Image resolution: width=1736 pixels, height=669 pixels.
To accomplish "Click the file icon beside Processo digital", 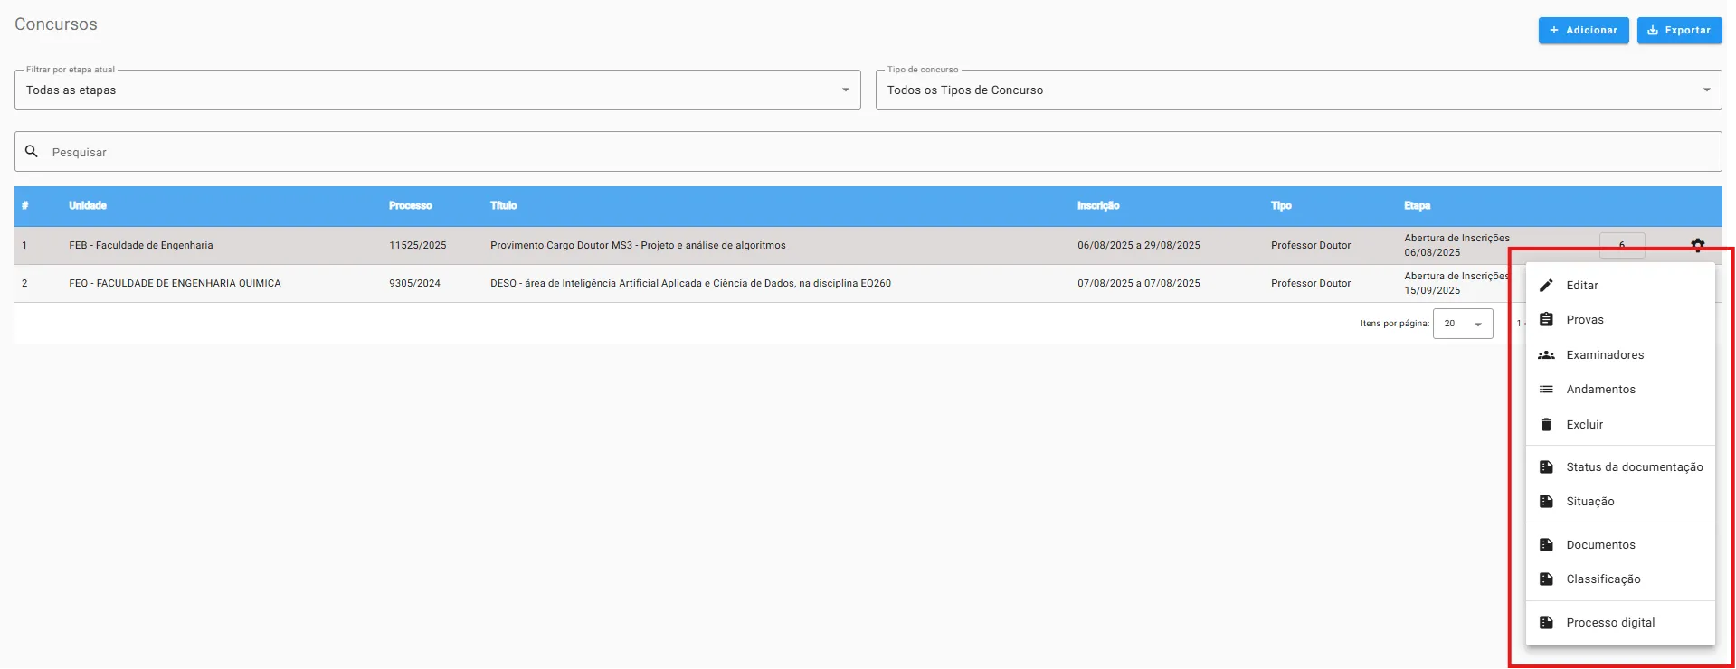I will 1546,623.
